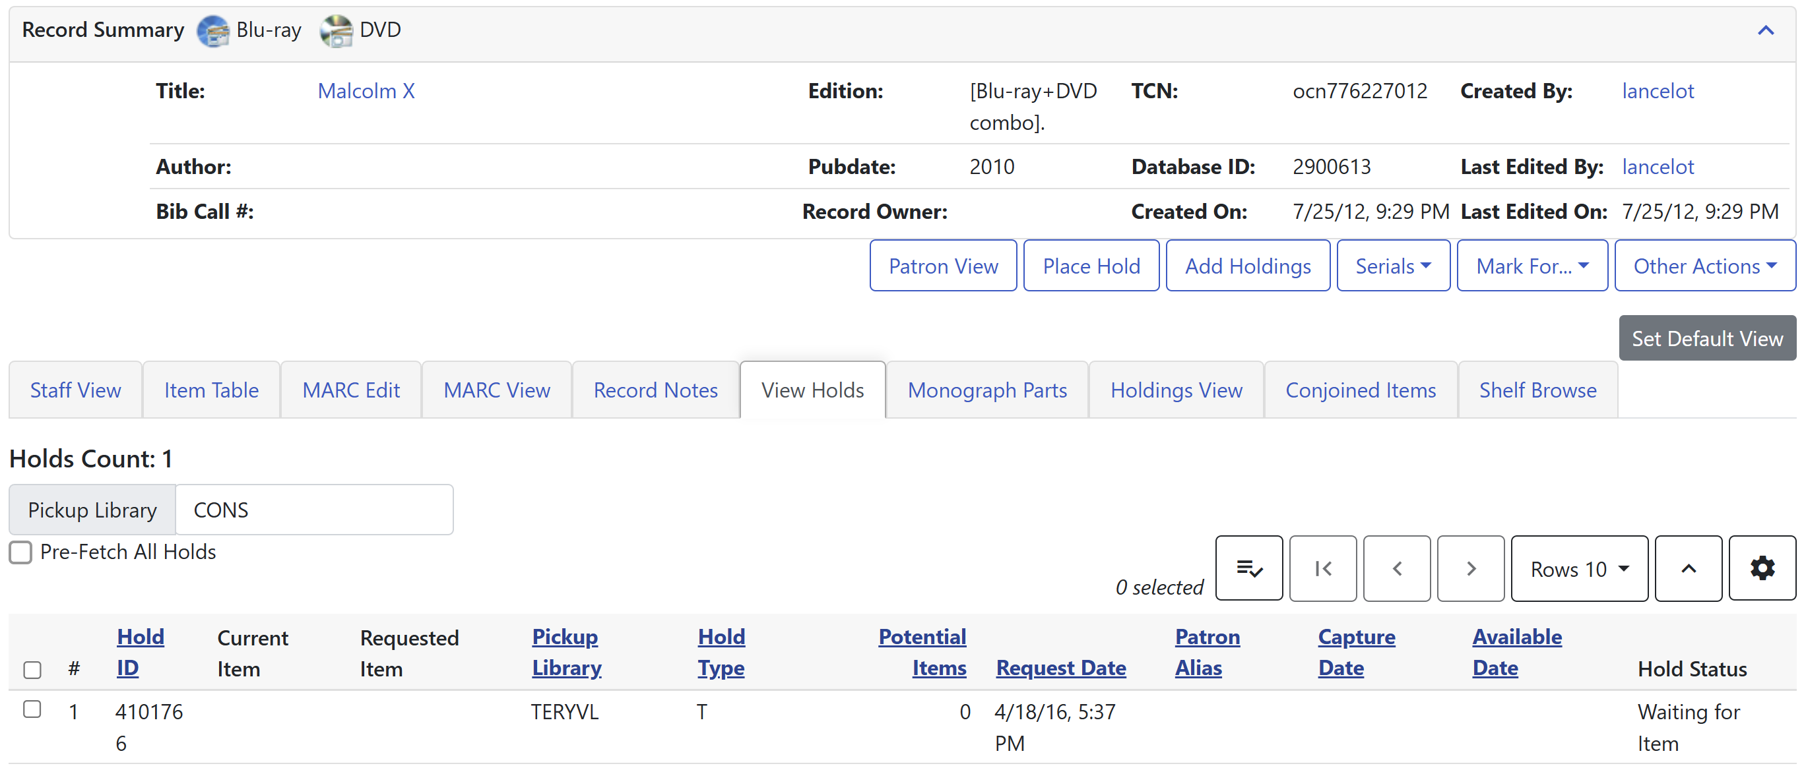Check the select-all rows header checkbox

32,670
